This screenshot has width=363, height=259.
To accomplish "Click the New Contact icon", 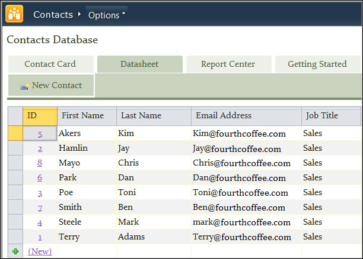I will tap(25, 86).
